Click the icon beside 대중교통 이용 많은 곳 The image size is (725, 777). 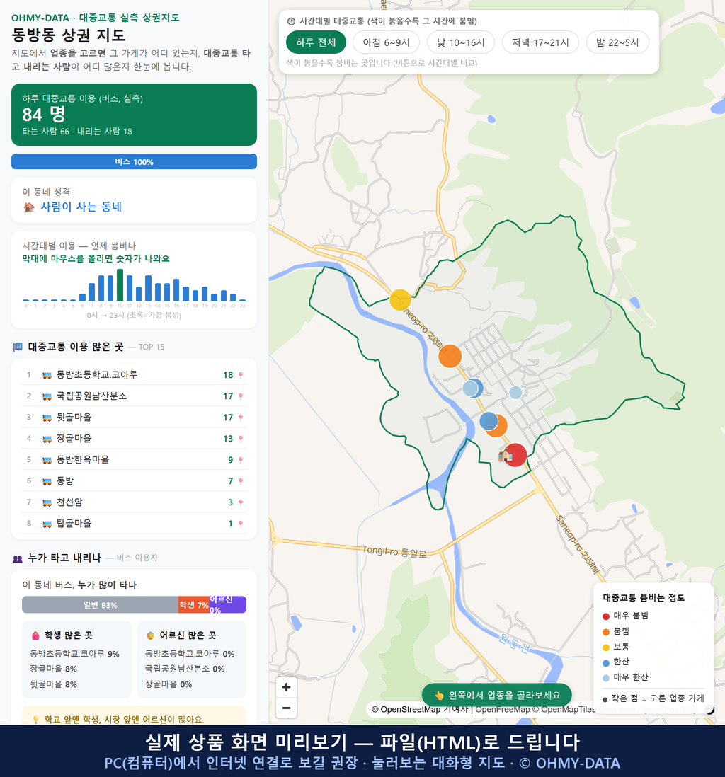point(18,347)
